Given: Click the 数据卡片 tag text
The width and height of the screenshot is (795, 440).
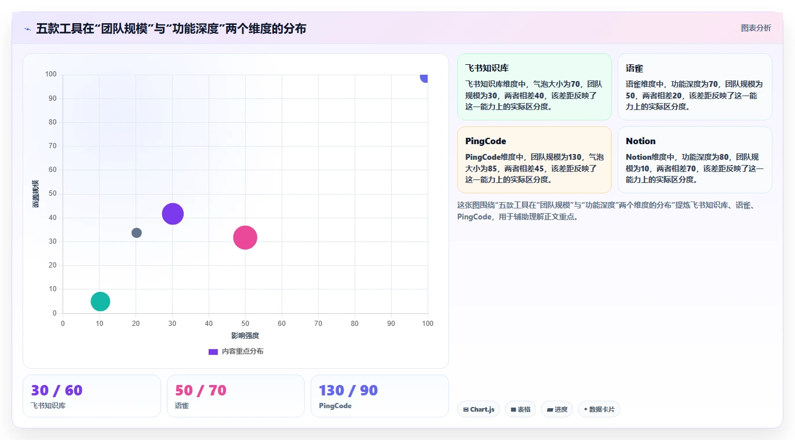Looking at the screenshot, I should tap(602, 409).
